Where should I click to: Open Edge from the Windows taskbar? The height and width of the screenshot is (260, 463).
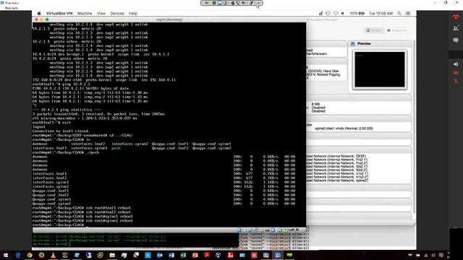18,255
